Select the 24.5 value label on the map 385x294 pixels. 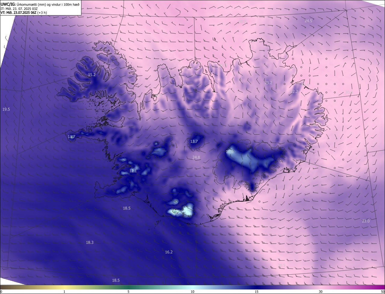(308, 21)
